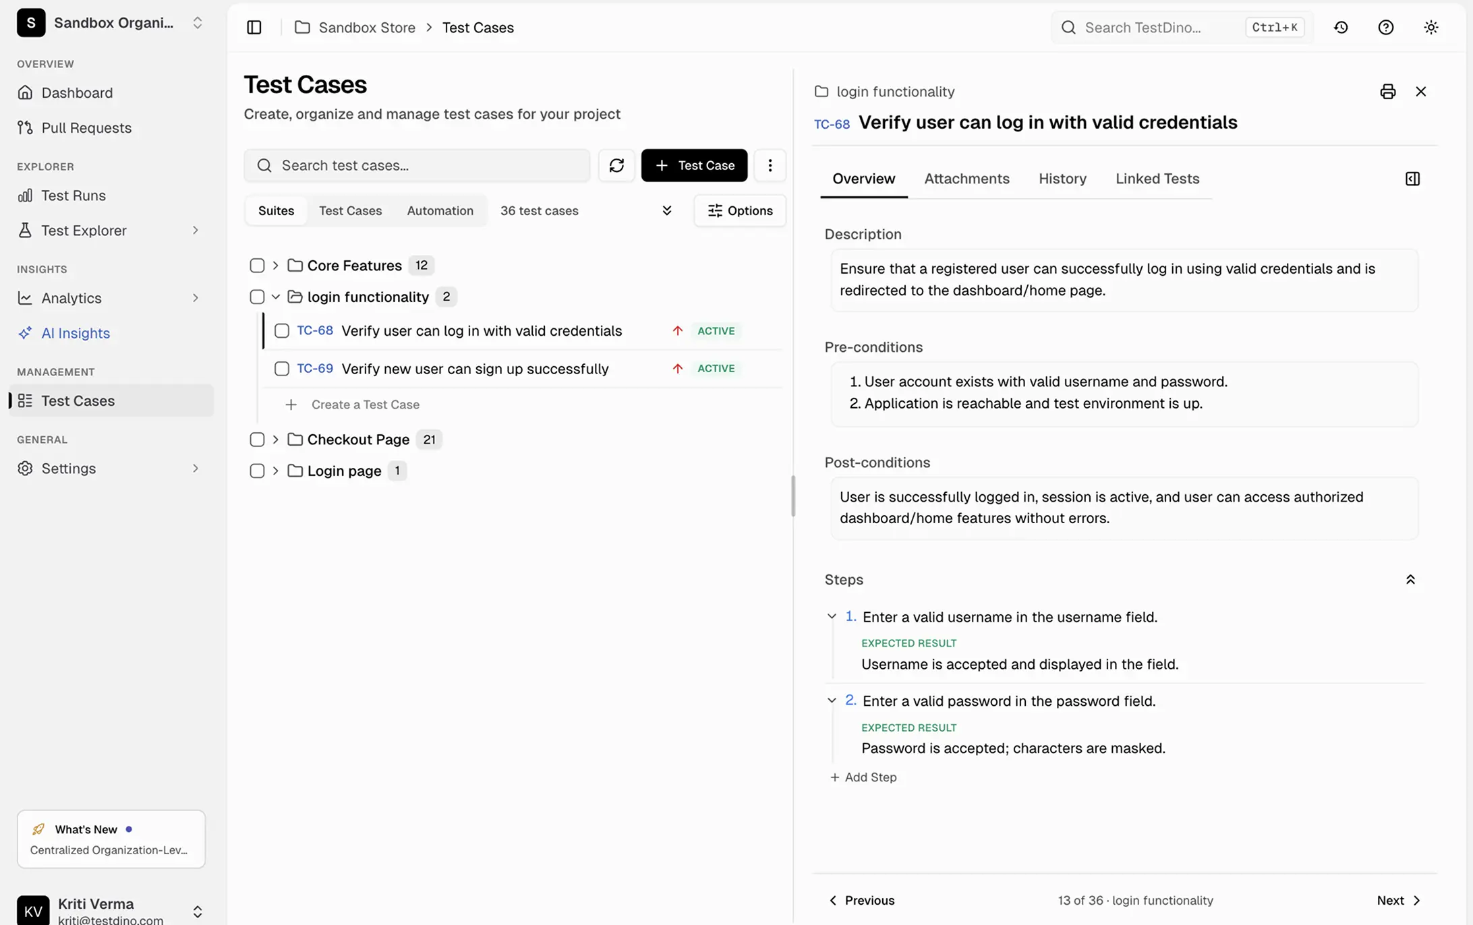1473x925 pixels.
Task: Click the Checkout Page folder icon
Action: (x=295, y=440)
